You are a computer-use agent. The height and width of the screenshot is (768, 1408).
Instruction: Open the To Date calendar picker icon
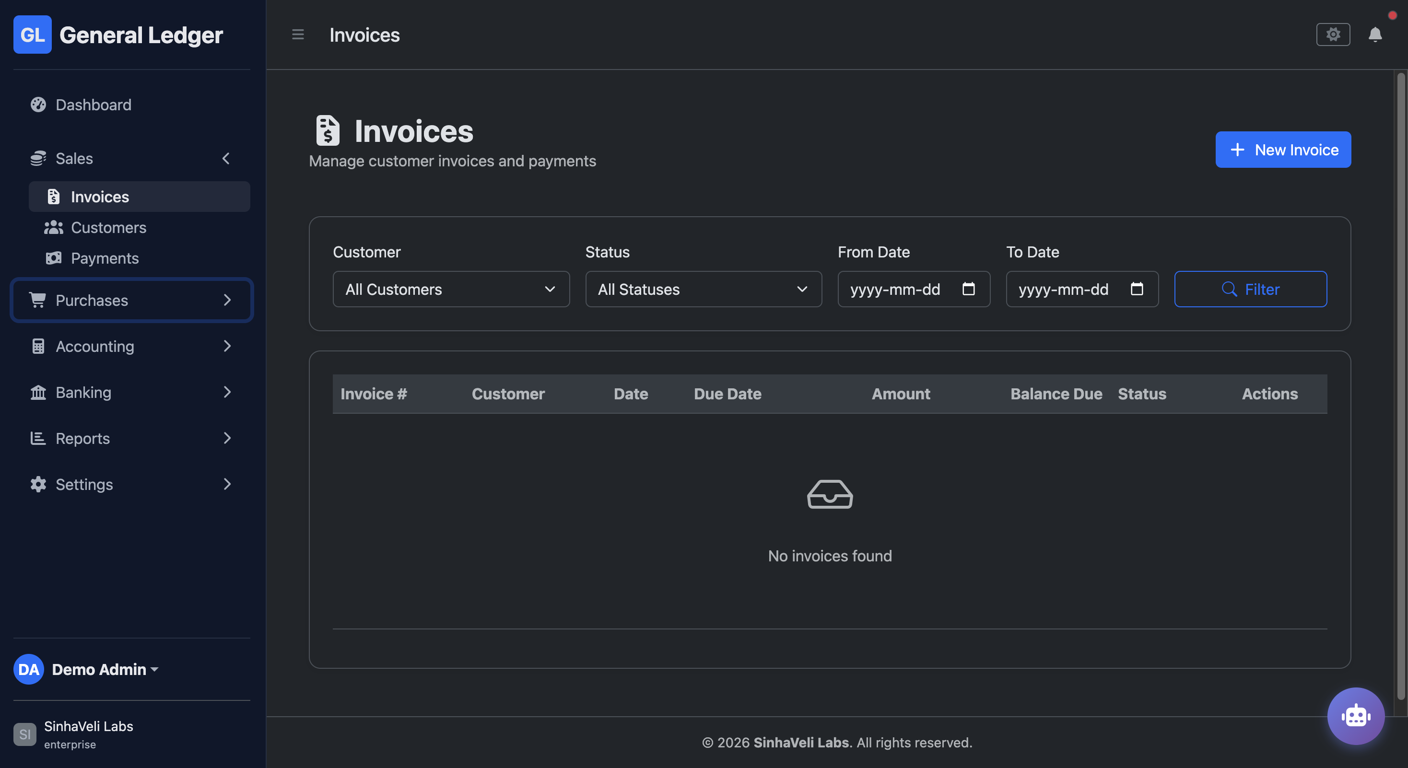pos(1137,289)
